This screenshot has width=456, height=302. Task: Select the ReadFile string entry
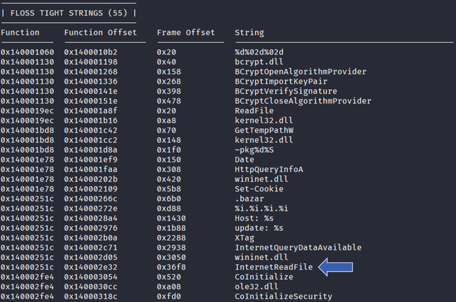pyautogui.click(x=254, y=111)
